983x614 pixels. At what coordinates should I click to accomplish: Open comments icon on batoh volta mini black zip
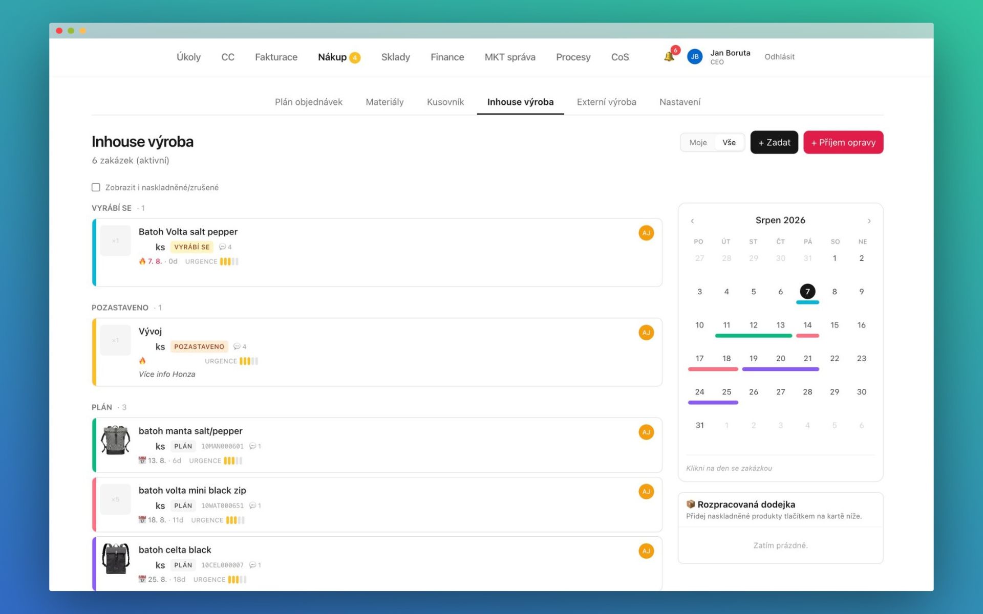click(x=252, y=506)
